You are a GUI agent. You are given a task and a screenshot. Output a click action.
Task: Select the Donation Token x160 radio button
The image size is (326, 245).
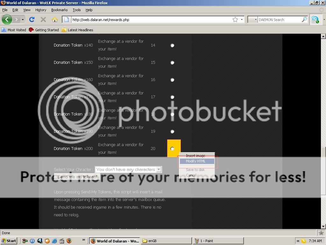(172, 80)
